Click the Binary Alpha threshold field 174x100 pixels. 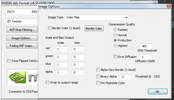(127, 77)
